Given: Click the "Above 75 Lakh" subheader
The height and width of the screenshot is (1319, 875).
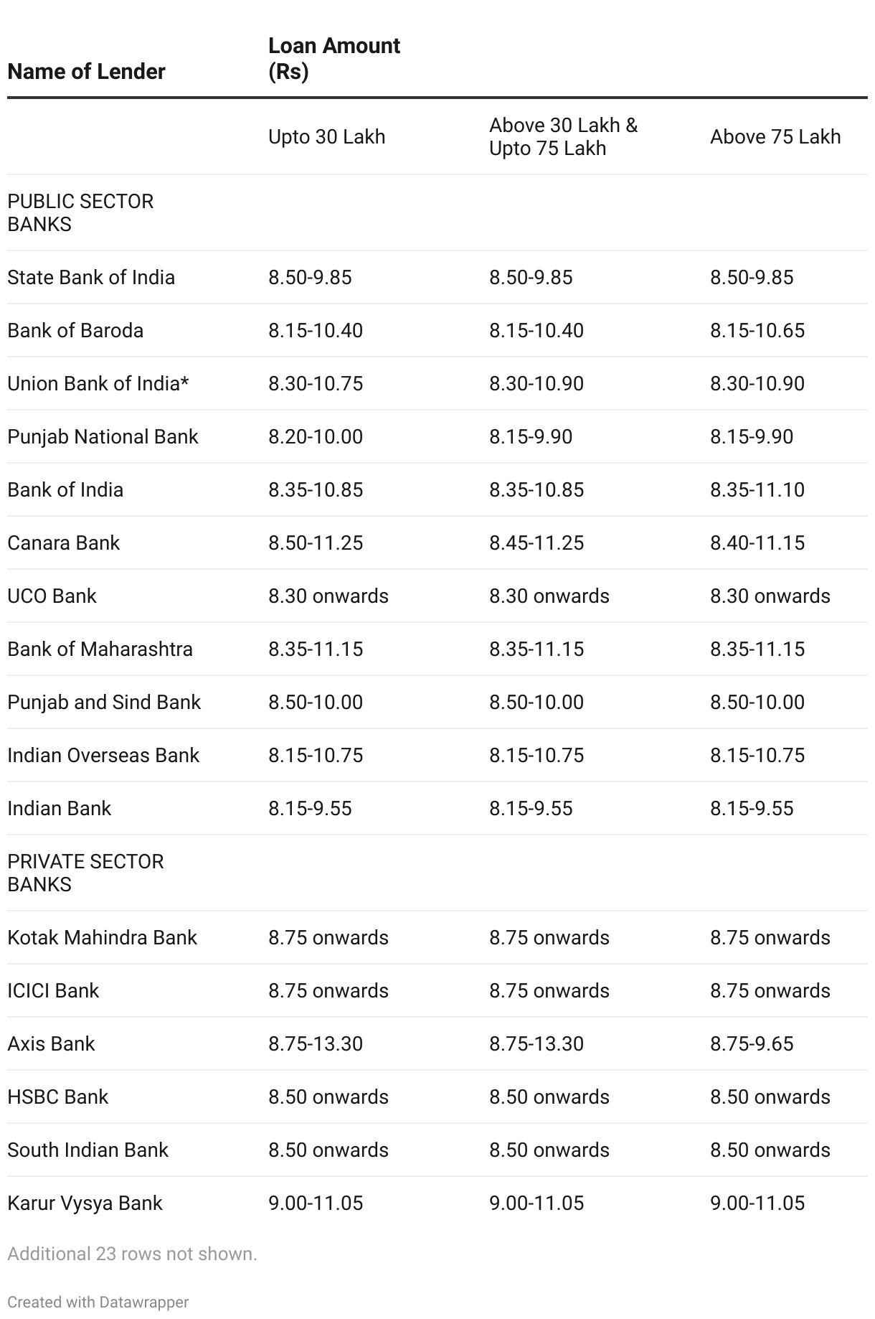Looking at the screenshot, I should point(775,137).
